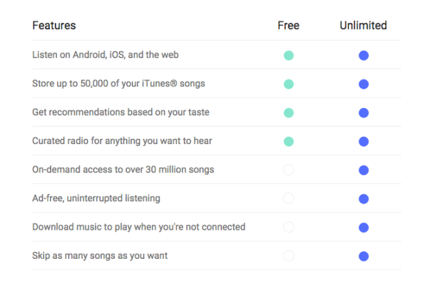Click empty Free circle for On-demand access row
This screenshot has width=430, height=290.
[x=289, y=170]
